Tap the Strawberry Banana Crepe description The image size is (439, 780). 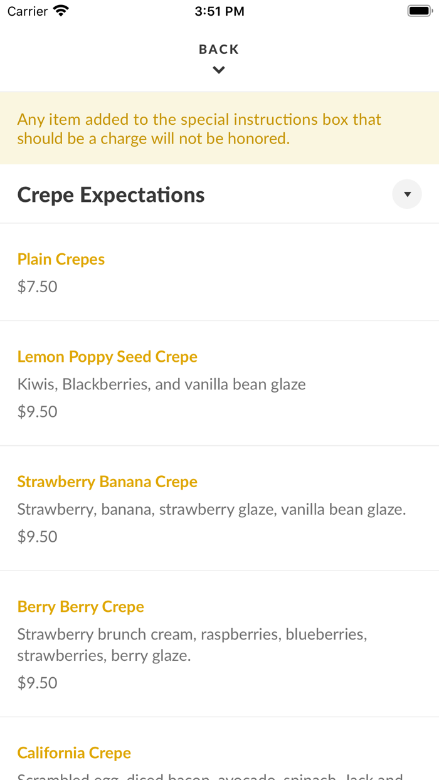(x=211, y=509)
